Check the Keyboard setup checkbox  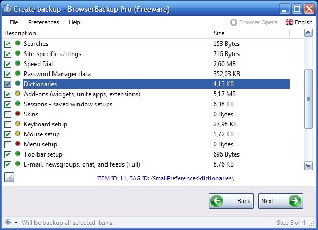click(8, 124)
